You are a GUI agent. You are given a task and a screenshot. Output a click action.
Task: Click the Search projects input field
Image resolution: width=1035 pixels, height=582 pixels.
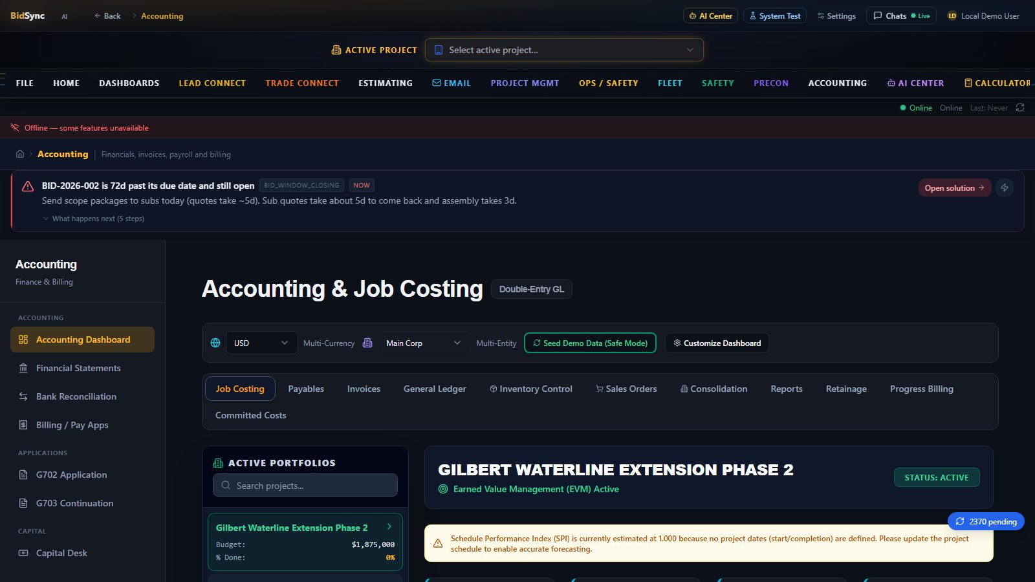click(305, 485)
